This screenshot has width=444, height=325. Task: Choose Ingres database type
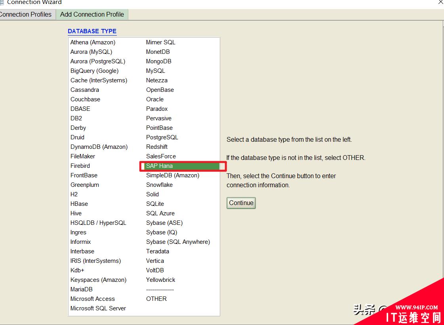tap(78, 232)
